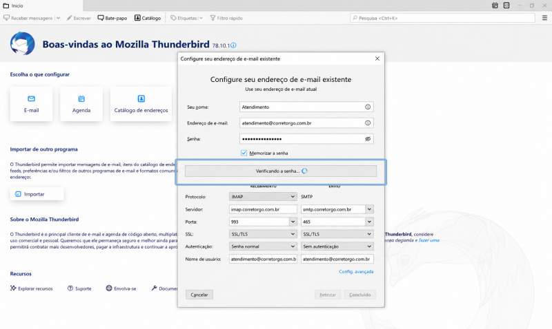Expand the incoming SSL/TLS dropdown

(x=262, y=234)
